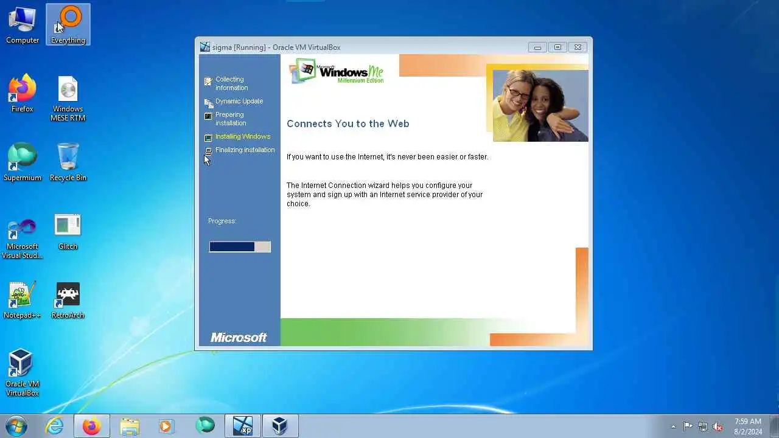Click the Internet Connection wizard paragraph
This screenshot has width=779, height=438.
[385, 195]
